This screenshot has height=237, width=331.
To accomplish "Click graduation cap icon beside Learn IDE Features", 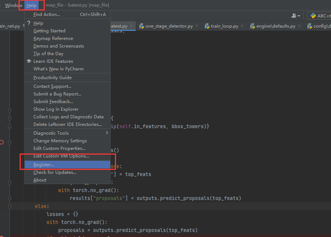I will tap(29, 61).
